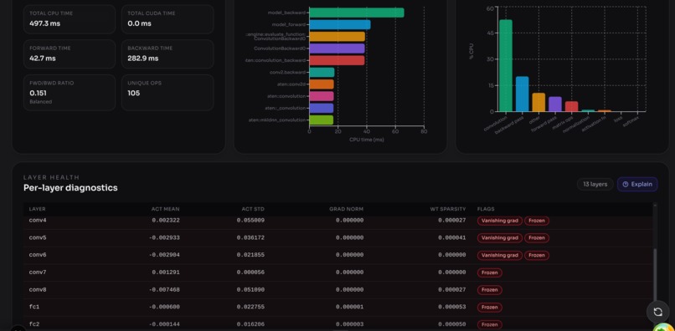675x331 pixels.
Task: Click the ACT STD column header
Action: pos(253,209)
